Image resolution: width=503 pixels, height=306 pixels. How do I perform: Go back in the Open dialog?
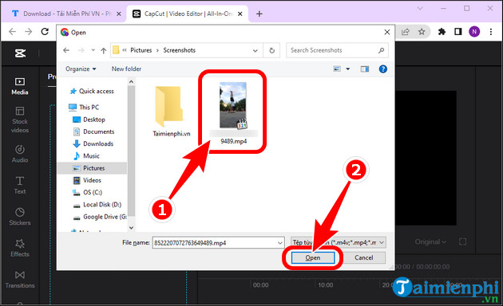(x=66, y=50)
